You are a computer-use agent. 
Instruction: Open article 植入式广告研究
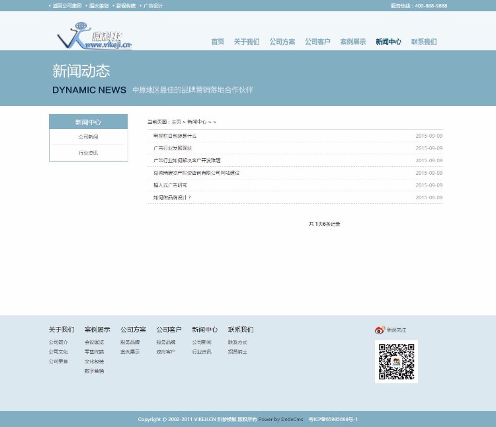(x=170, y=185)
